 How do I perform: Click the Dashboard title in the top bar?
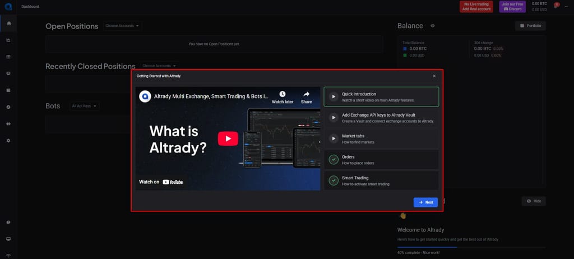(30, 7)
